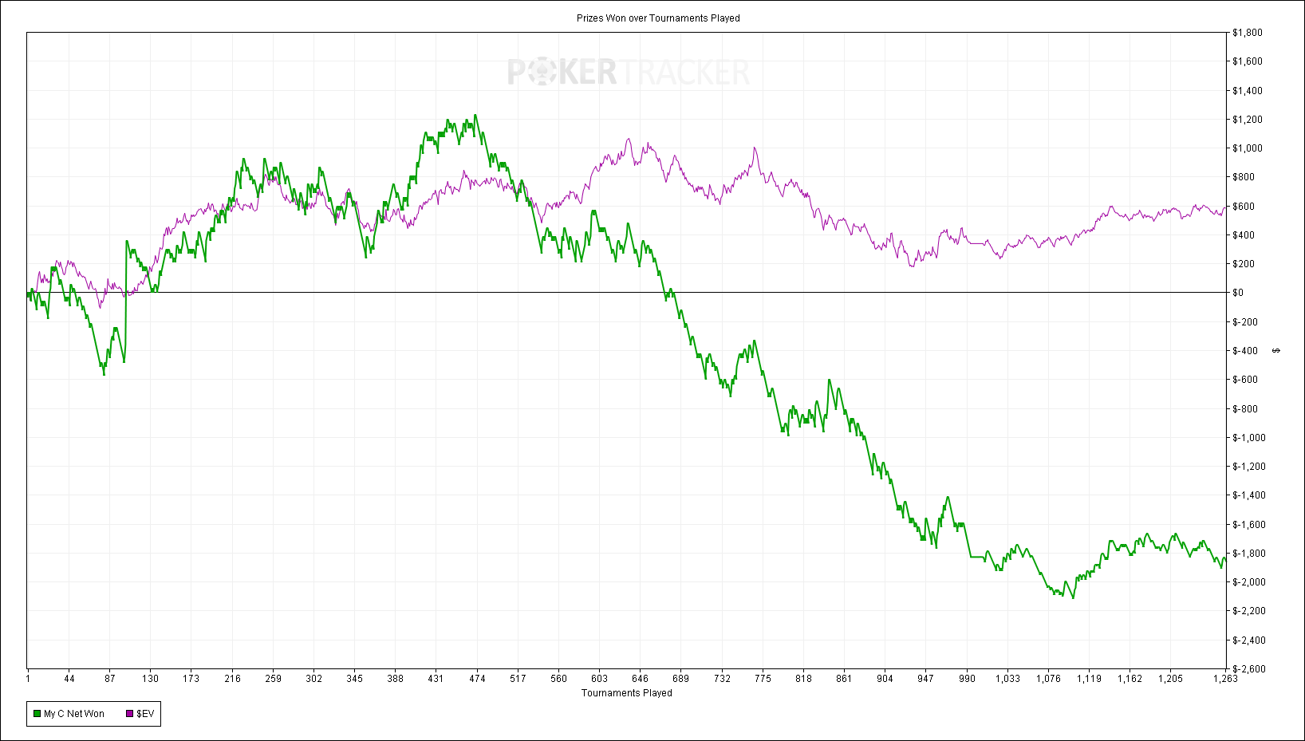The width and height of the screenshot is (1305, 741).
Task: Click the y-axis label $-1,600
Action: [x=1249, y=525]
